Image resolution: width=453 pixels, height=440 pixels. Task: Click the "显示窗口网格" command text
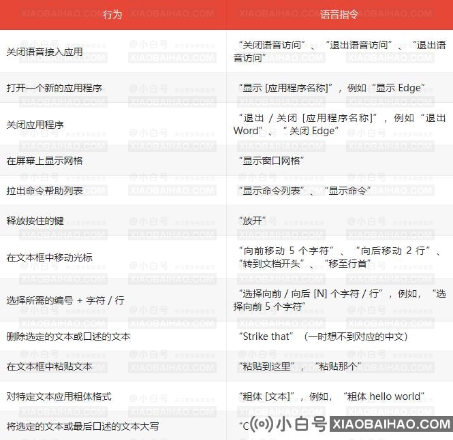(271, 161)
